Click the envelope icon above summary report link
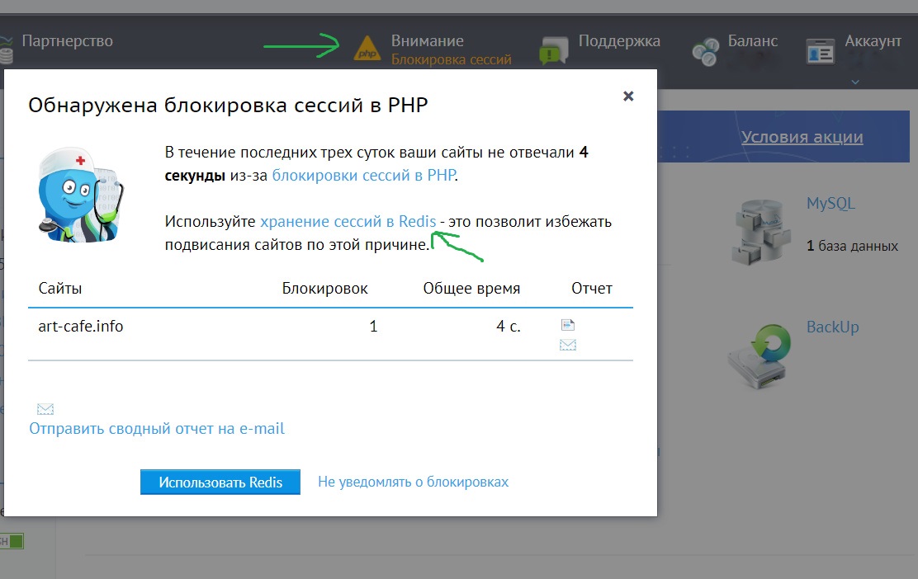918x579 pixels. (x=45, y=409)
